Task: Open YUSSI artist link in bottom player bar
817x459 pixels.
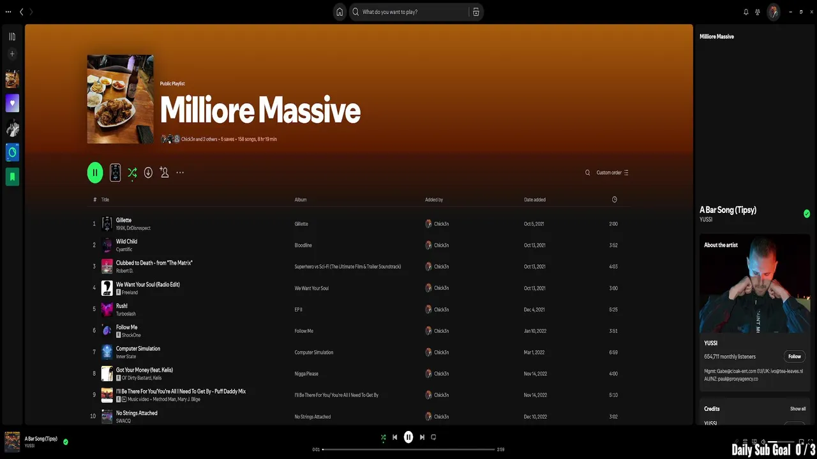Action: [x=29, y=446]
